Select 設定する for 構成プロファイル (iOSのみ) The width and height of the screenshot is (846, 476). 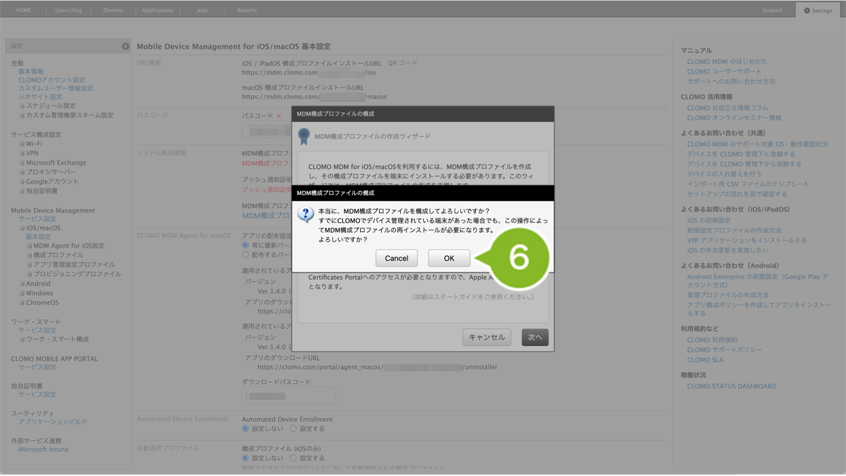point(293,458)
